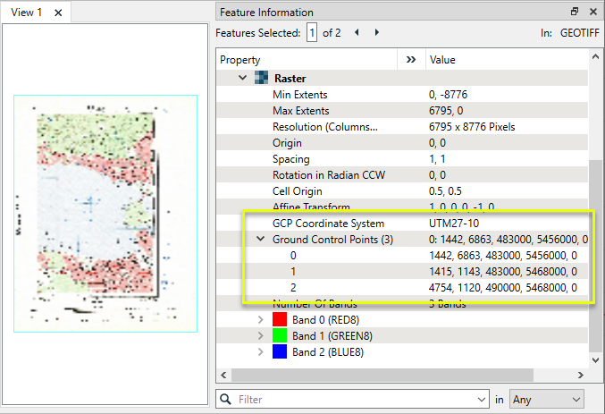Select the View 1 tab
605x414 pixels.
[x=27, y=13]
